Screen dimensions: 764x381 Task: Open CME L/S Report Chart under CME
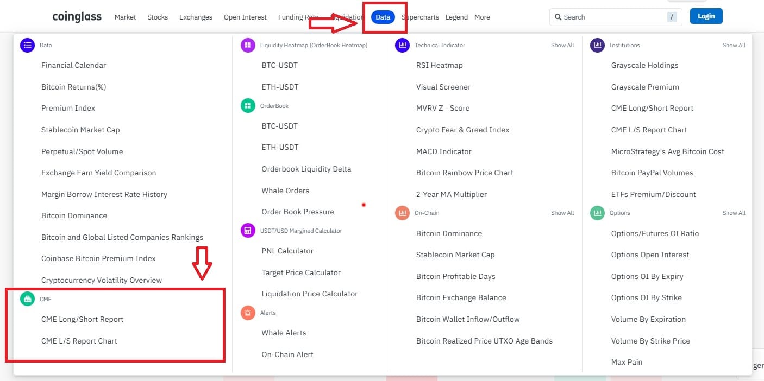[79, 341]
